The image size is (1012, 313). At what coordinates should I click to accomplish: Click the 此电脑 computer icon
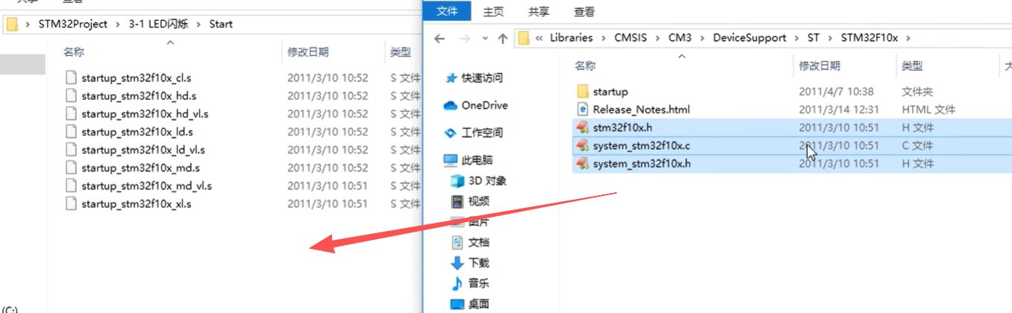450,160
